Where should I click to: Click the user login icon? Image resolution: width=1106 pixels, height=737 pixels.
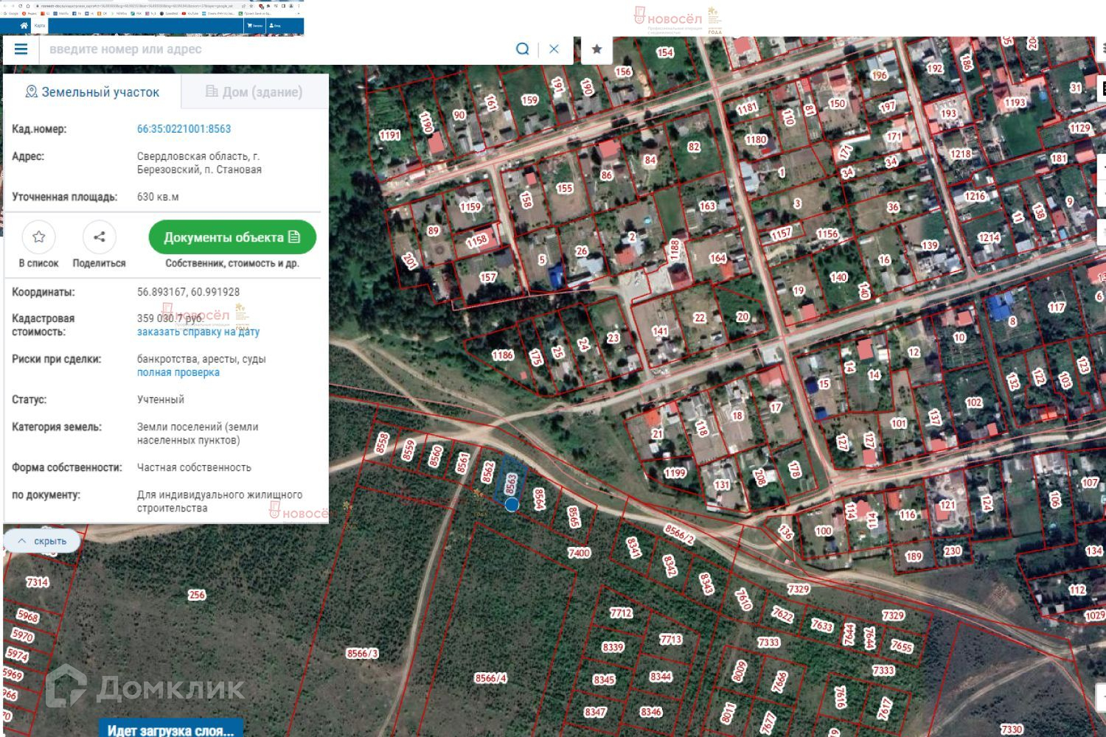point(276,26)
